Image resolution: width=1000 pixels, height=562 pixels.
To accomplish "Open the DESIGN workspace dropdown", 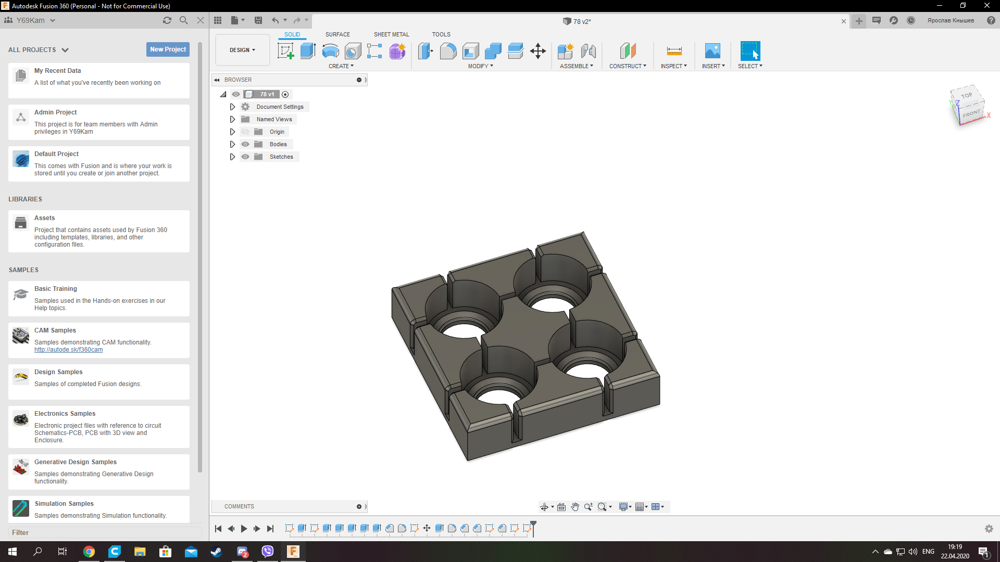I will tap(242, 50).
